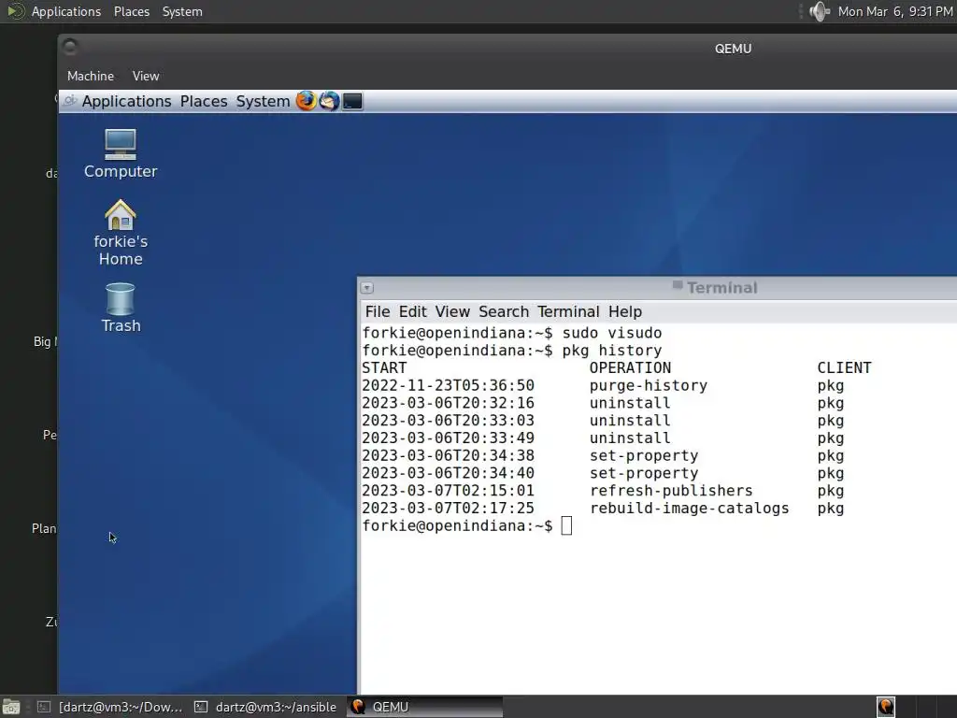Switch to [dartz@vm3:~/Dow... taskbar window
The width and height of the screenshot is (957, 718).
click(x=110, y=707)
